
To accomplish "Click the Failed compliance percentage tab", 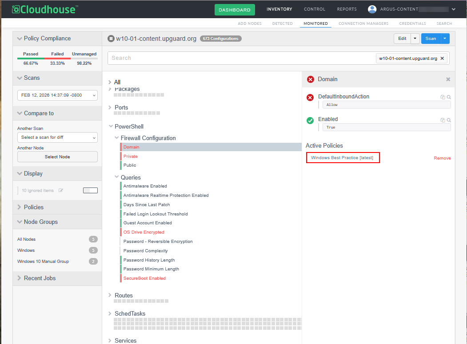I will point(57,59).
